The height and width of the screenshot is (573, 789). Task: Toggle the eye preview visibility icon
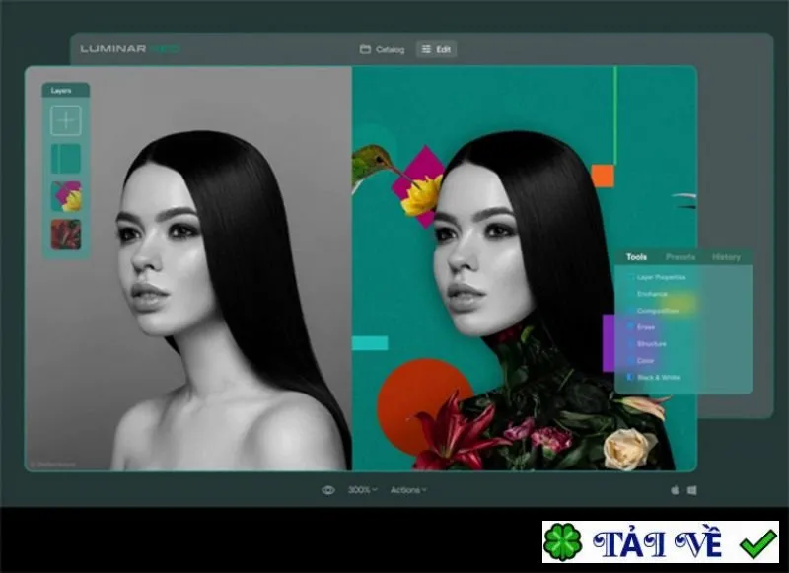tap(328, 490)
